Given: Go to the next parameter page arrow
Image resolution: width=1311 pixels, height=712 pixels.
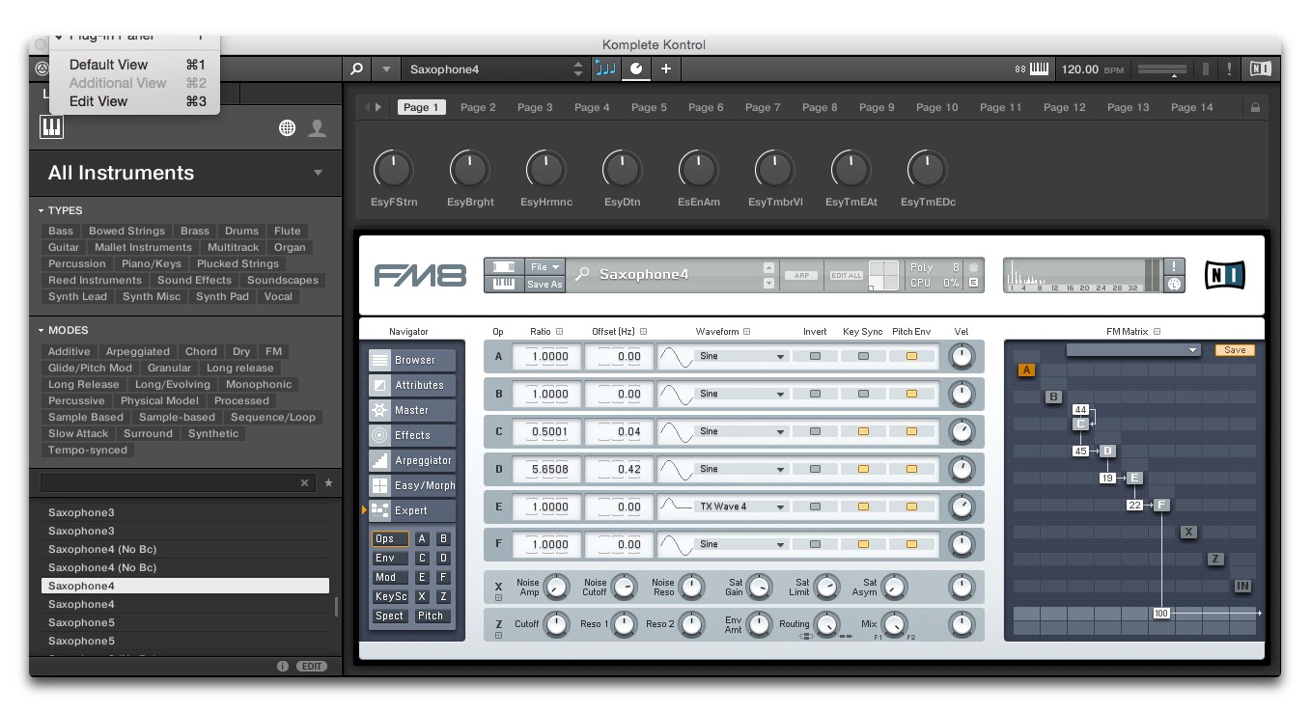Looking at the screenshot, I should (378, 108).
